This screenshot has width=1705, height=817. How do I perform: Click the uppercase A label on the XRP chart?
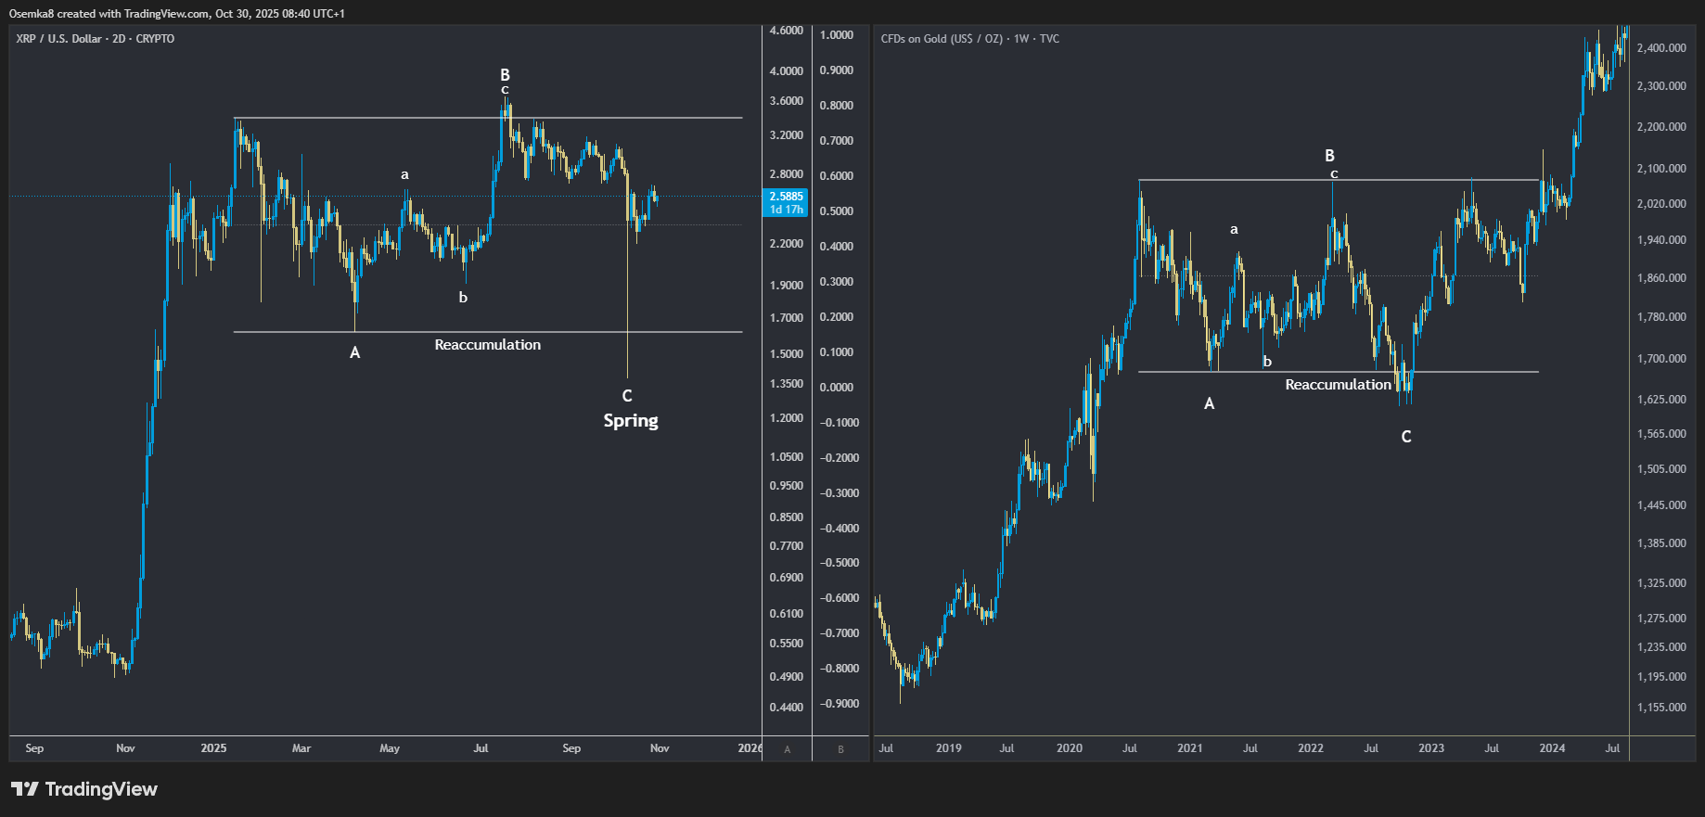tap(354, 352)
